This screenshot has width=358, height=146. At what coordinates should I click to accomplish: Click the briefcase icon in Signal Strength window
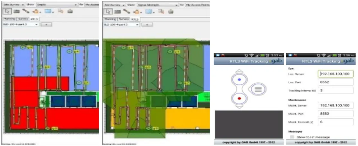pyautogui.click(x=171, y=11)
